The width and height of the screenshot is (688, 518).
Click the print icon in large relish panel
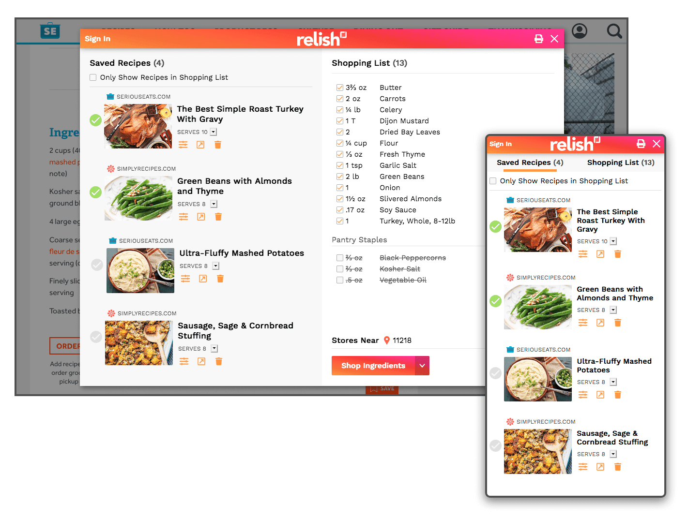(x=538, y=39)
